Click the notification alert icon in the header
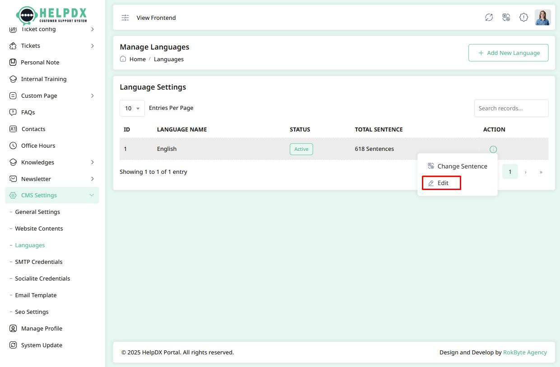The image size is (560, 367). coord(523,17)
